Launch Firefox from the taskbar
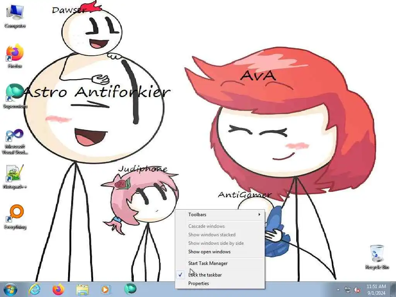The height and width of the screenshot is (297, 396). [x=58, y=289]
